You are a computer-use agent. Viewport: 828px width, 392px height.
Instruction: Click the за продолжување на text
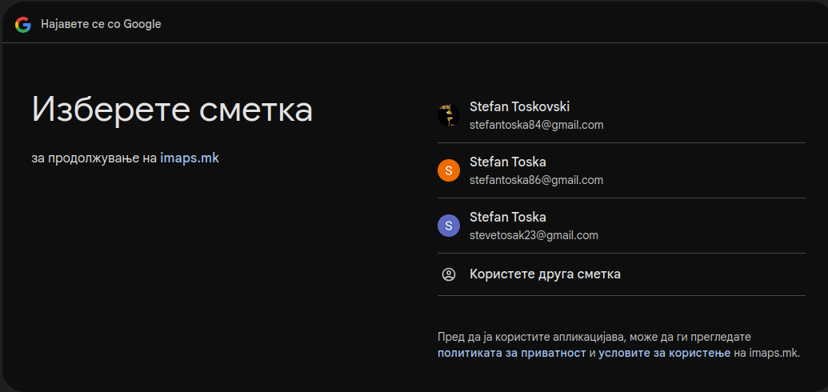tap(94, 158)
